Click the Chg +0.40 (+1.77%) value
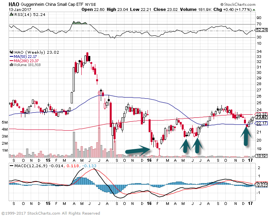The image size is (279, 222). point(233,10)
